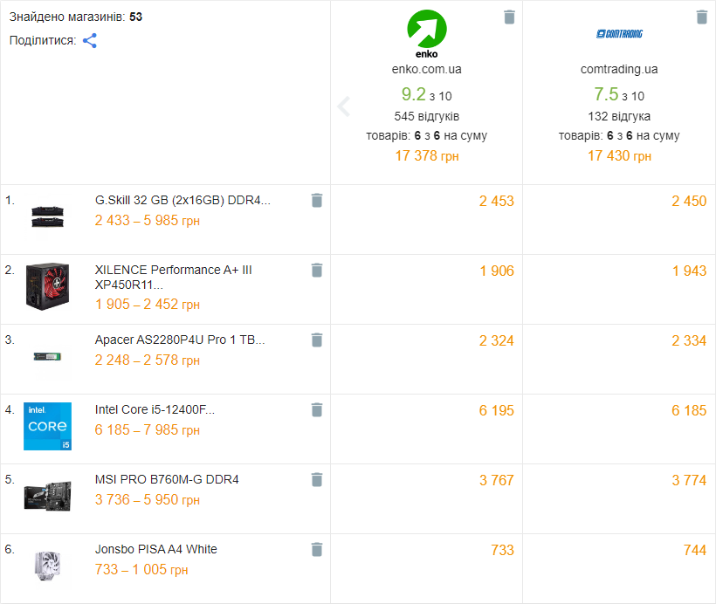Image resolution: width=716 pixels, height=604 pixels.
Task: Open Intel Core i5-12400F product link
Action: pos(155,410)
